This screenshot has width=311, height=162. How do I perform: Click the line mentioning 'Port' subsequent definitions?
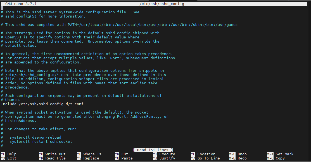88,58
